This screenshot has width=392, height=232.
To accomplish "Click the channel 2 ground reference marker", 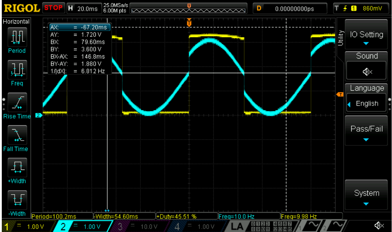I will pyautogui.click(x=39, y=115).
